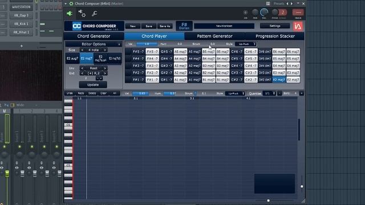Switch to Progression Stacker tab
365x205 pixels.
click(x=275, y=36)
